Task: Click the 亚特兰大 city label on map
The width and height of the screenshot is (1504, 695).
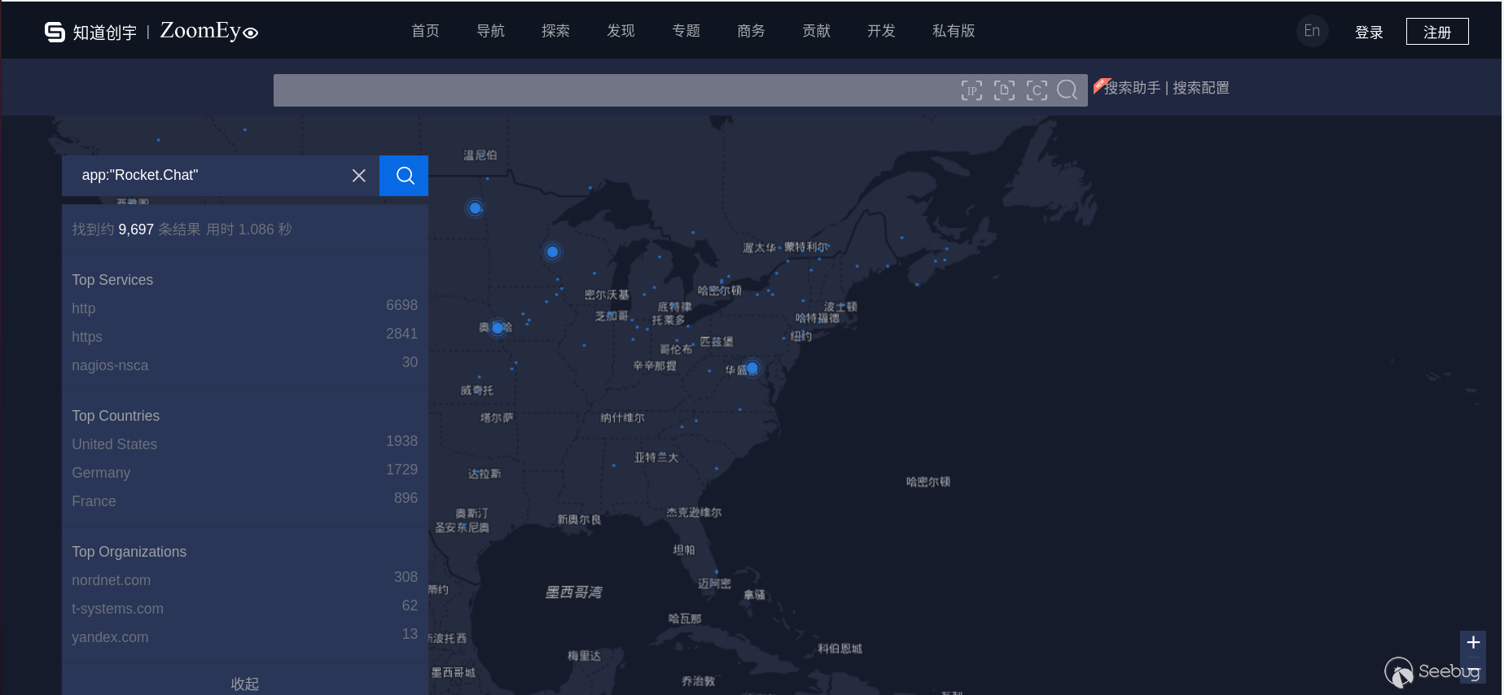Action: (656, 457)
